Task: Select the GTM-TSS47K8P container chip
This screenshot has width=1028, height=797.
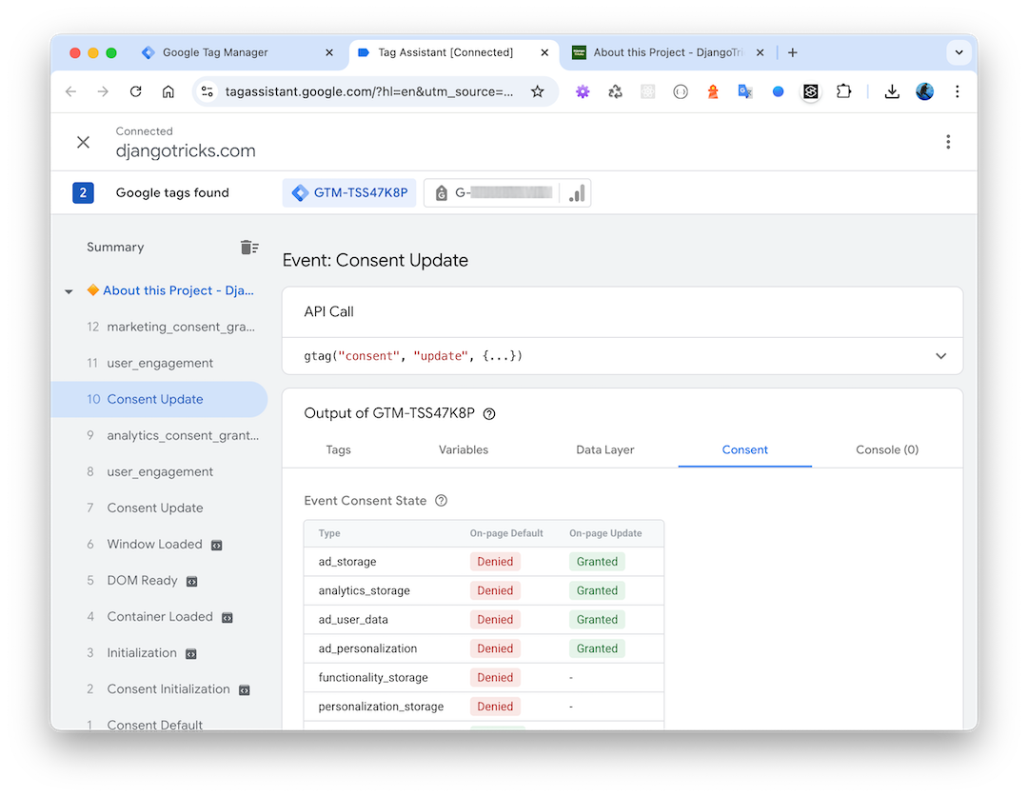Action: 349,193
